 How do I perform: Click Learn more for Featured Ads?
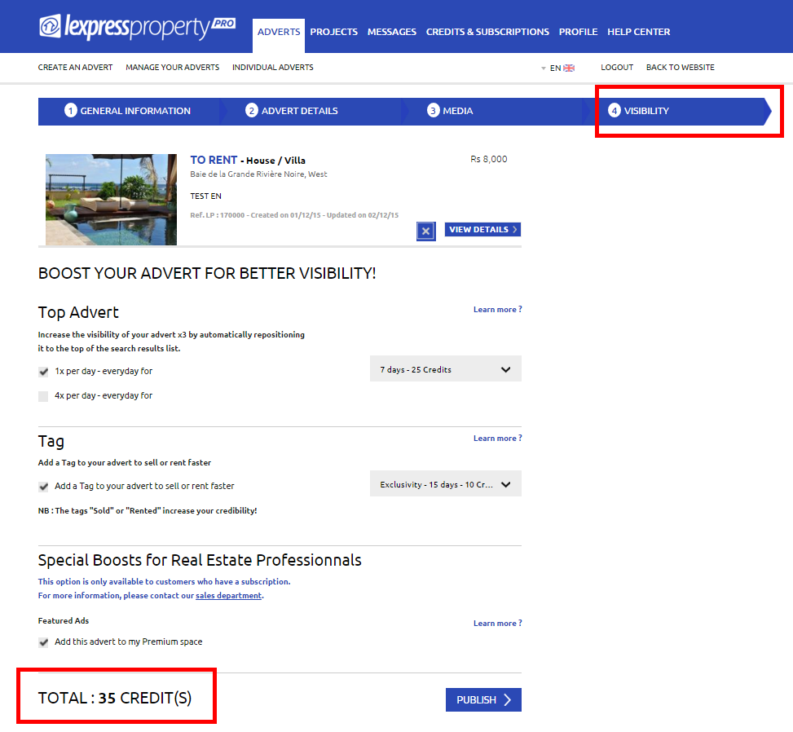point(498,624)
